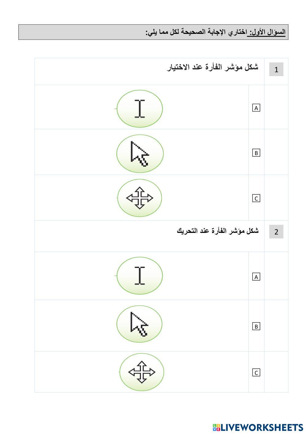This screenshot has height=435, width=307.
Task: Click question 2 text about move pointer
Action: pos(218,231)
